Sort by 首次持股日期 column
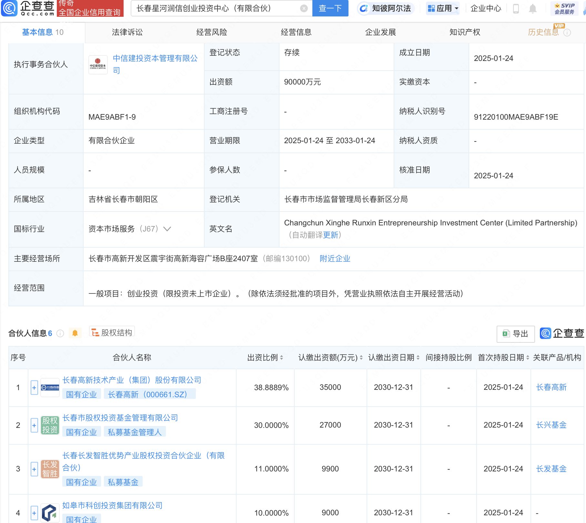 click(528, 358)
